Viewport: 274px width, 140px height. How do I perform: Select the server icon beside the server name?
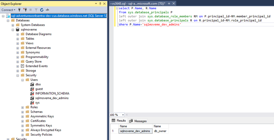(8, 16)
